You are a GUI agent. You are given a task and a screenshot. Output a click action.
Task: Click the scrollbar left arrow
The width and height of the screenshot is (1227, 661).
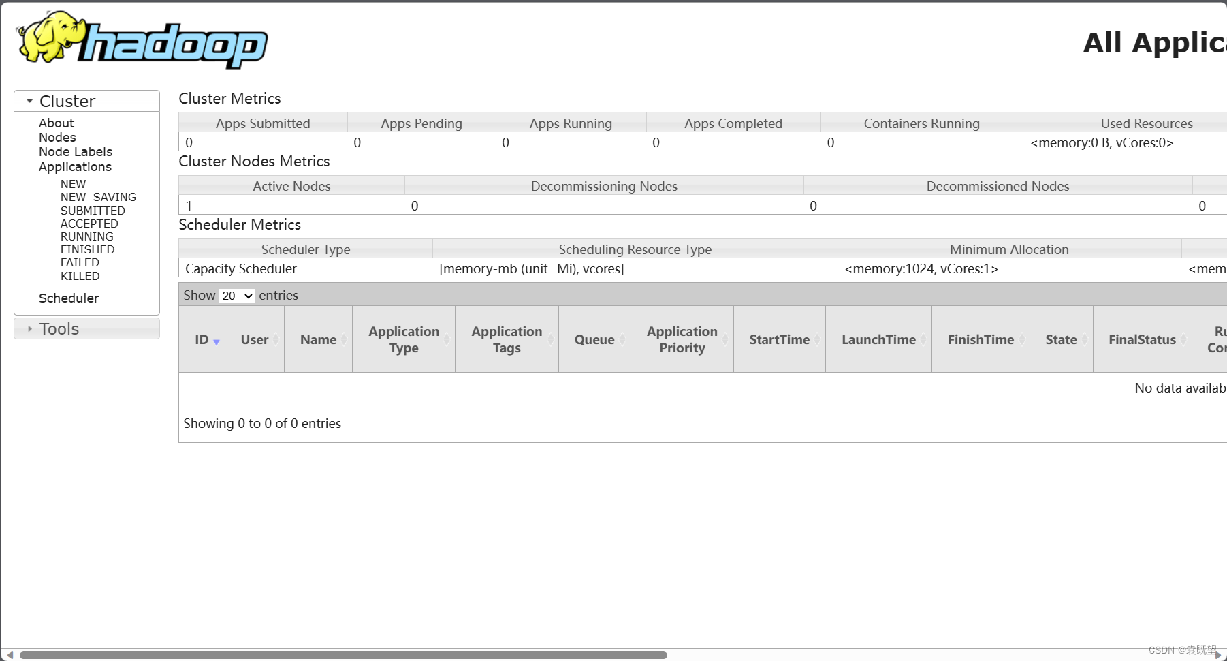[x=10, y=655]
